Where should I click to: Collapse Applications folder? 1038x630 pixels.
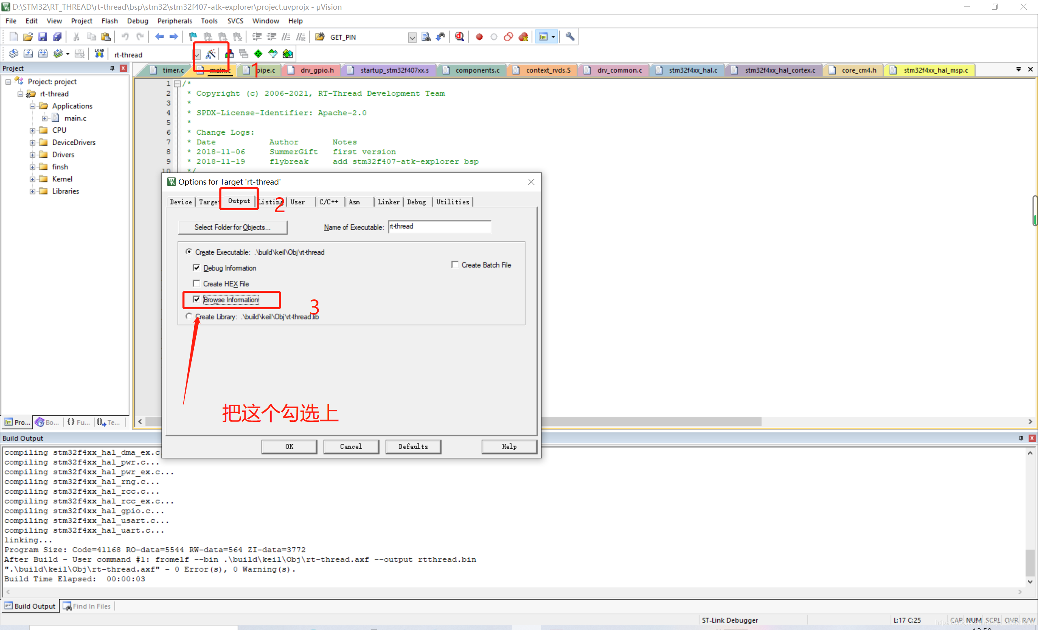[32, 106]
